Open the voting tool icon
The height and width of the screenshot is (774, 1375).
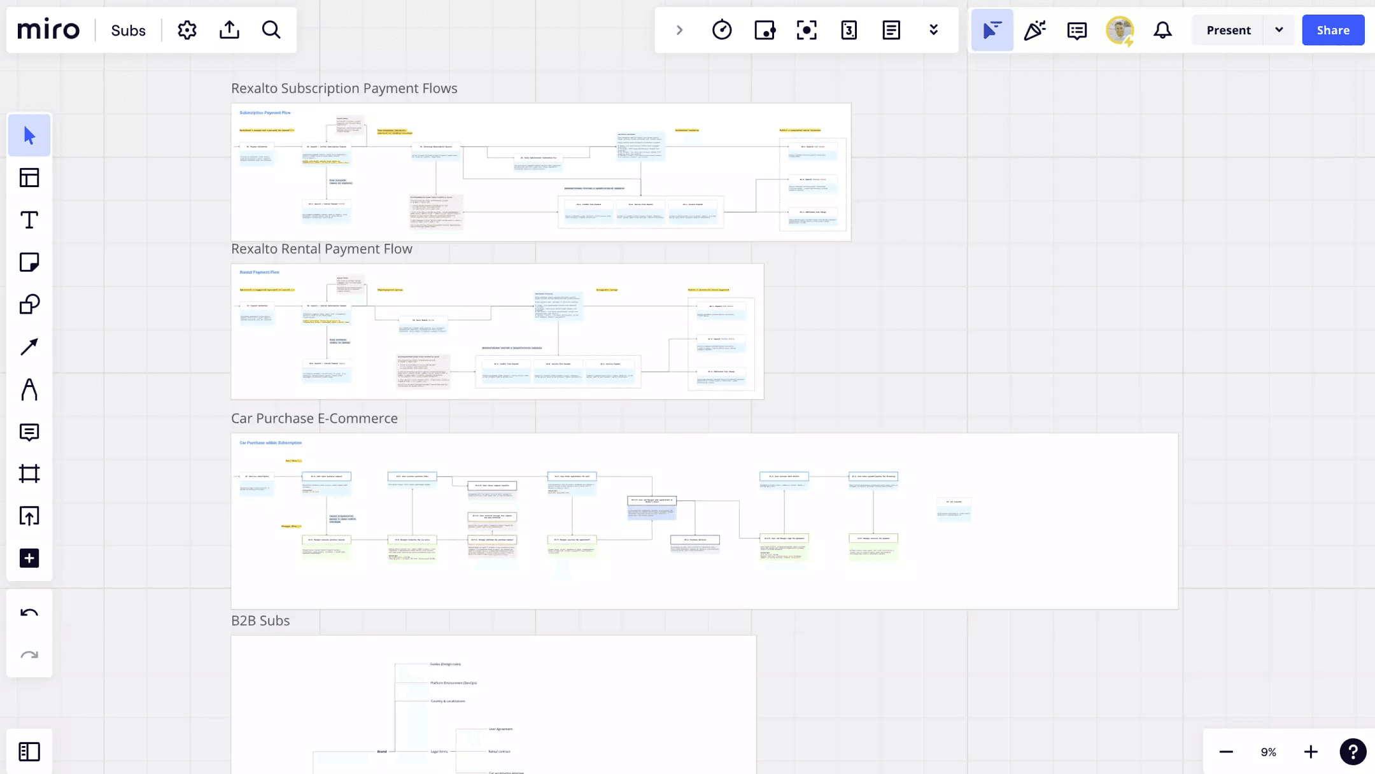pos(765,30)
